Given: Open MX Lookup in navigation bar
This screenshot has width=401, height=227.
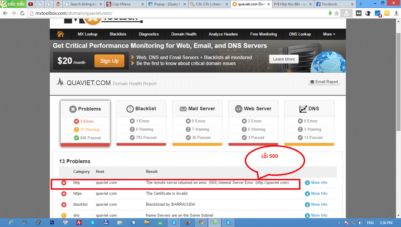Looking at the screenshot, I should (x=87, y=34).
